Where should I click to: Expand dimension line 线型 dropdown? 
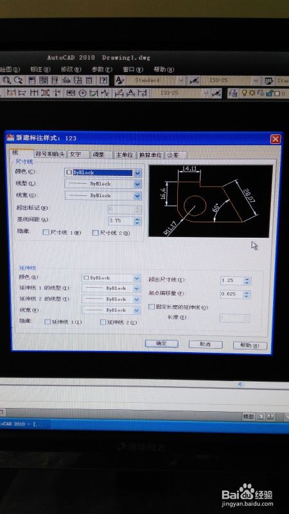coord(137,184)
